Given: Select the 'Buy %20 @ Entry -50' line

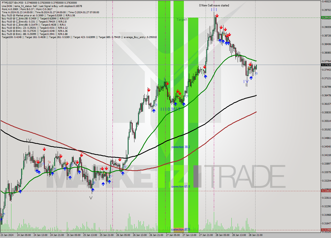Looking at the screenshot, I should pos(35,31).
